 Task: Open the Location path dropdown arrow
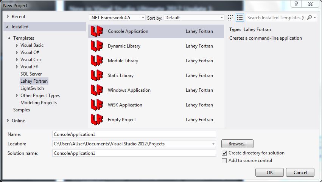[213, 144]
